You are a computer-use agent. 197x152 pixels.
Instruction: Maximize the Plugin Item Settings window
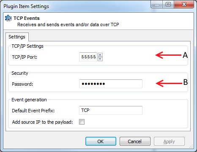168,5
